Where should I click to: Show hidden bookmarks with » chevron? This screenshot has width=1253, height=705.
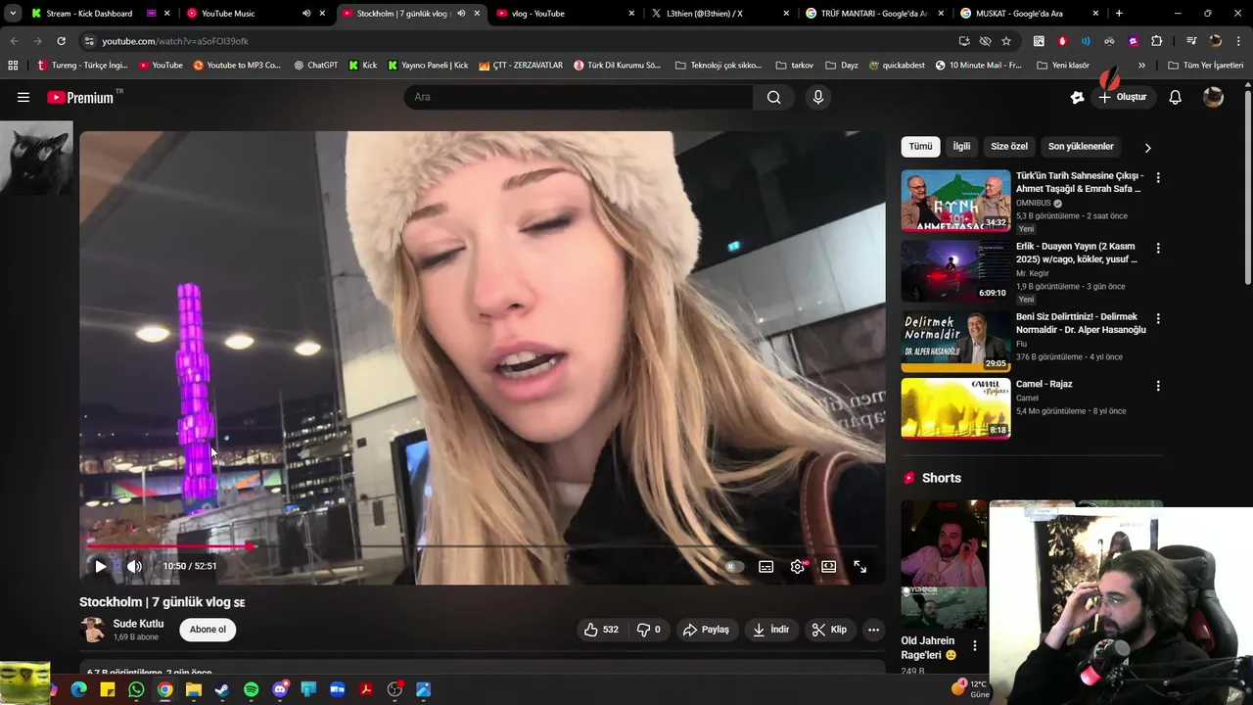pyautogui.click(x=1141, y=66)
